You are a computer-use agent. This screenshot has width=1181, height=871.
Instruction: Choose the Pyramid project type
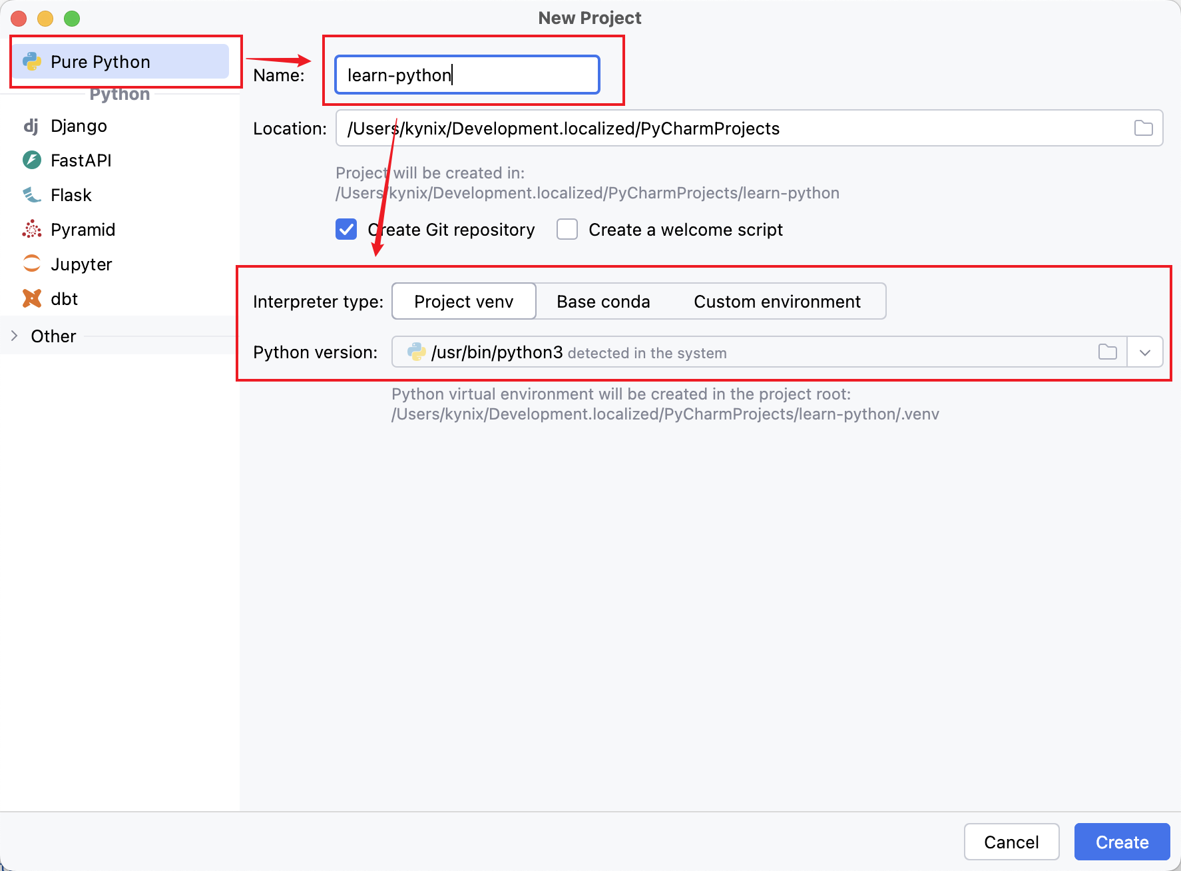pyautogui.click(x=120, y=230)
